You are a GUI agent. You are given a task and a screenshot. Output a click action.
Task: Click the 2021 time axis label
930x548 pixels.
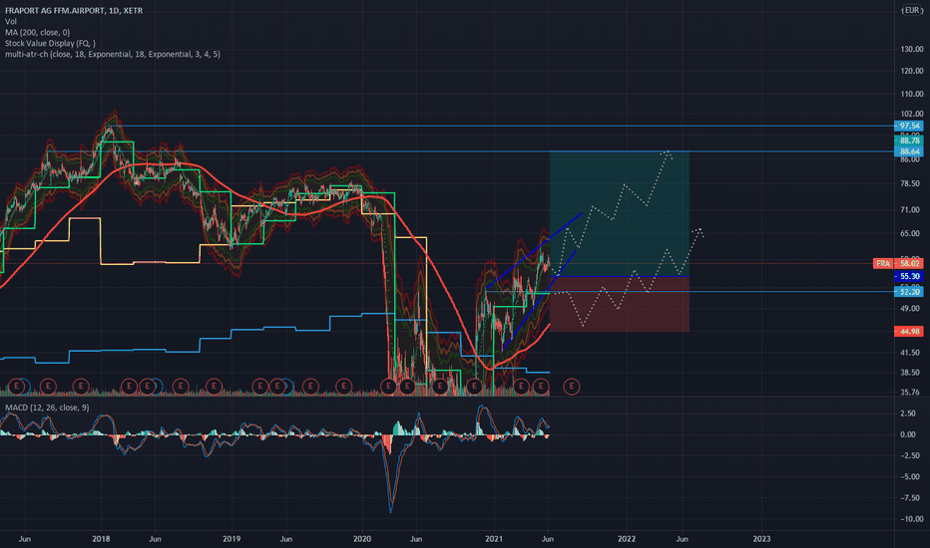(x=494, y=539)
